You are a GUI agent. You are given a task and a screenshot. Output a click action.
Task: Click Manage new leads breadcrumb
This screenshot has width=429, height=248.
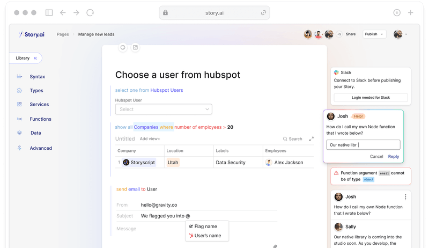click(97, 34)
